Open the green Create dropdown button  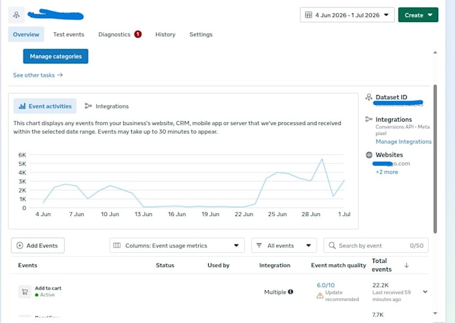(418, 15)
